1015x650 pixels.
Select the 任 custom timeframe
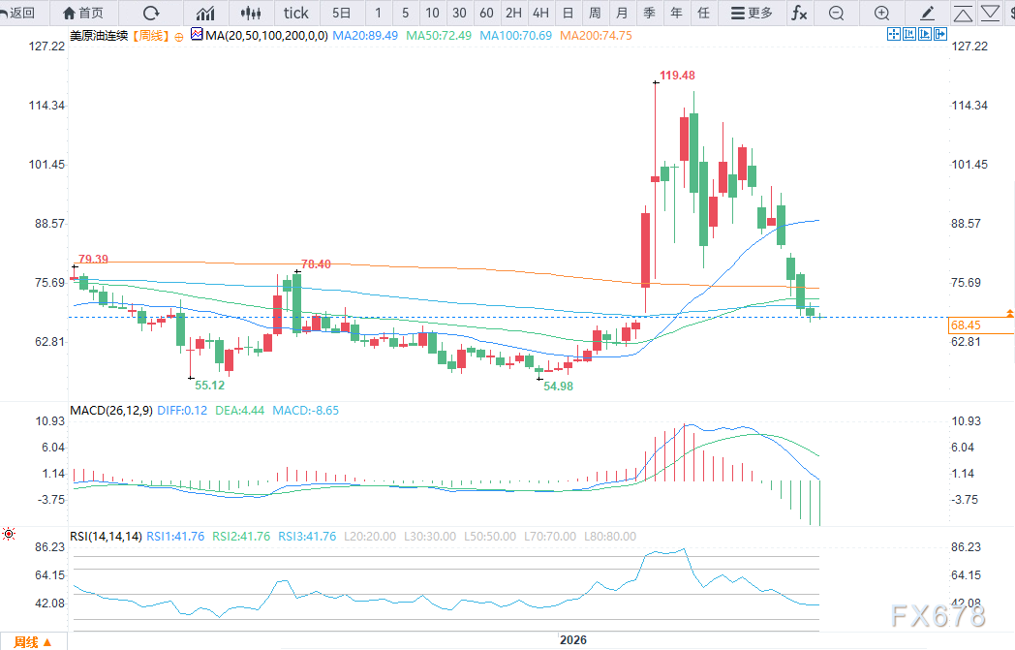pyautogui.click(x=704, y=13)
